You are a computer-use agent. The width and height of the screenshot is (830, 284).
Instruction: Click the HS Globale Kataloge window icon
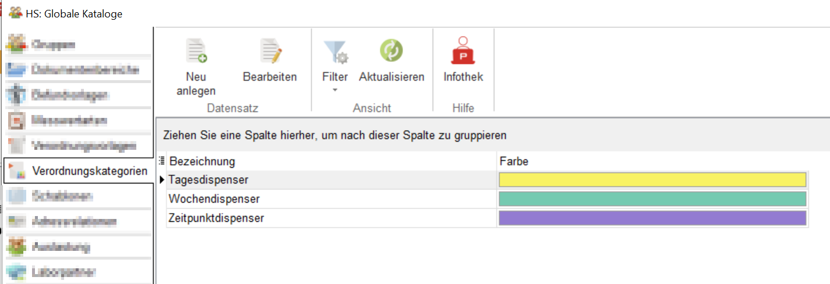16,13
